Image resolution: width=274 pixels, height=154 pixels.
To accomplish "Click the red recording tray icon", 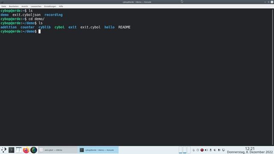I will 202,150.
